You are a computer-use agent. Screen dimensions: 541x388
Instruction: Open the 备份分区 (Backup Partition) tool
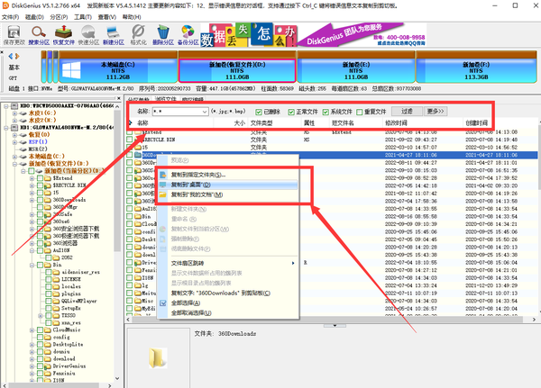click(189, 33)
